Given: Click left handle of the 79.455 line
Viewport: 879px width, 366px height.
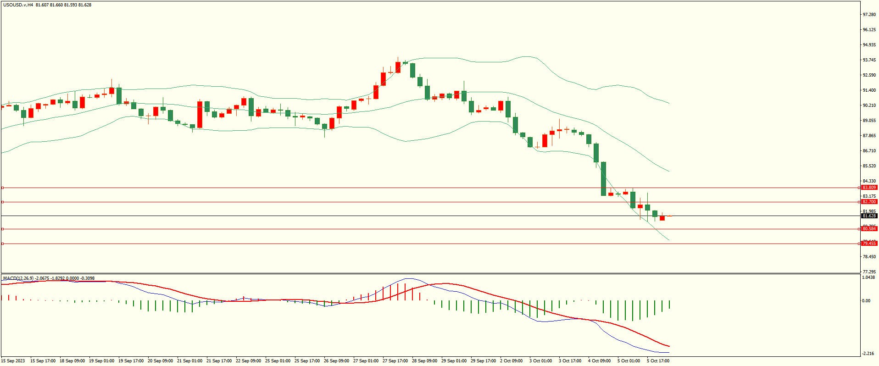Looking at the screenshot, I should coord(2,244).
